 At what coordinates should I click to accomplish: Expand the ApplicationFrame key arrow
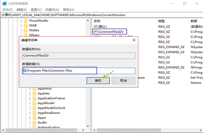point(30,98)
